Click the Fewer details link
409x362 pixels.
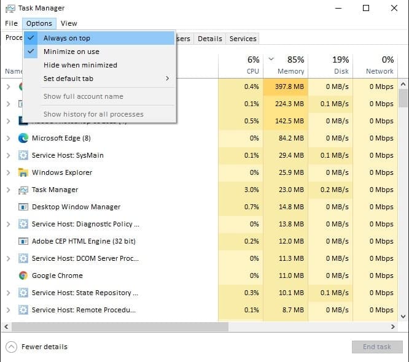pyautogui.click(x=44, y=347)
